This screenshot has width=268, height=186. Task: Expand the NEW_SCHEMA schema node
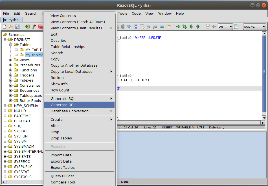[x=5, y=106]
